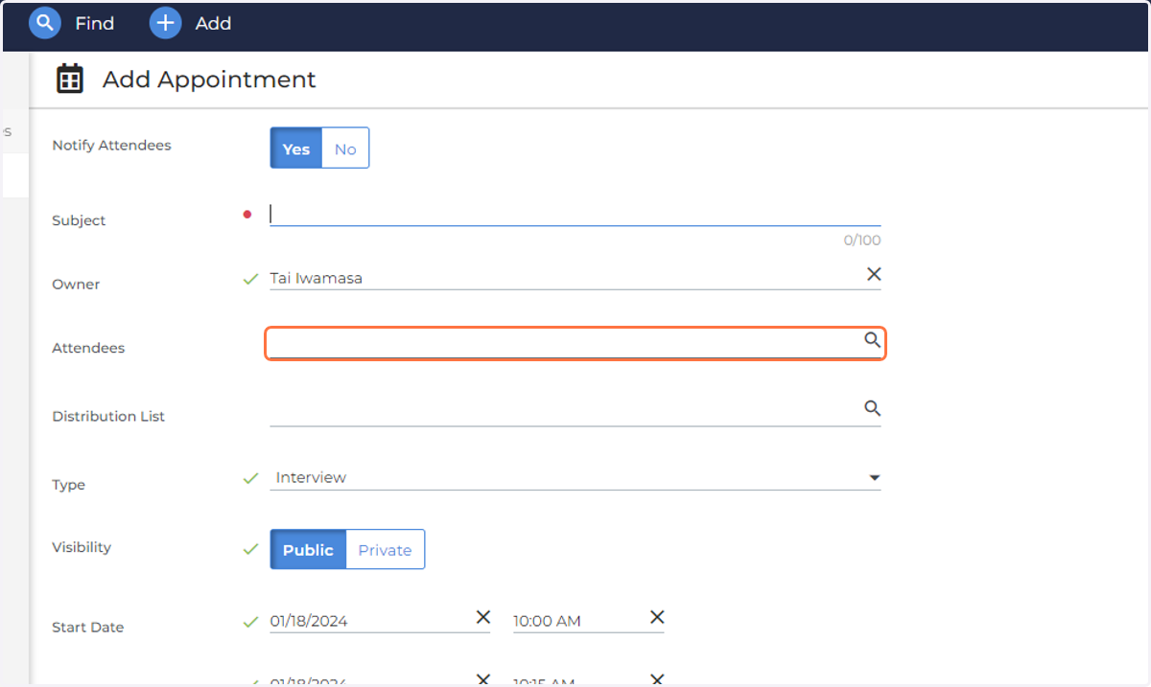Click the Attendees label
The image size is (1151, 687).
point(88,348)
